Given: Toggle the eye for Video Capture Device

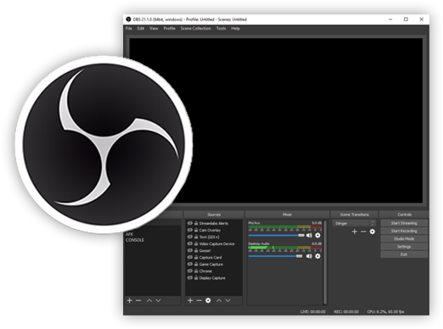Looking at the screenshot, I should pos(190,243).
